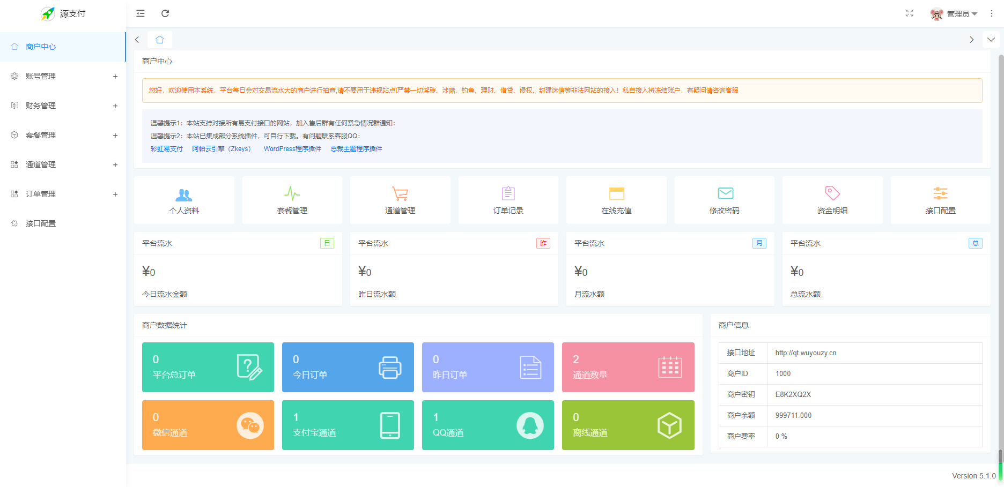Open the 总裁主题程序插件 link
Viewport: 1004px width, 487px height.
[357, 149]
